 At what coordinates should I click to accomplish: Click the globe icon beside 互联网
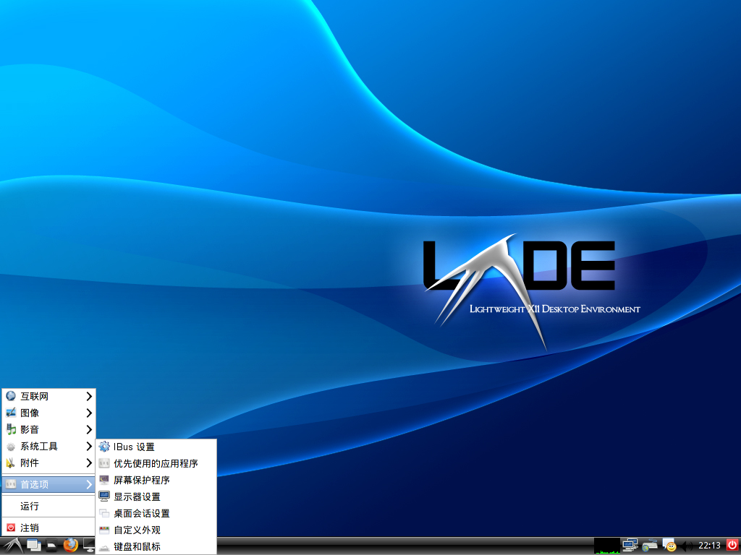[11, 396]
